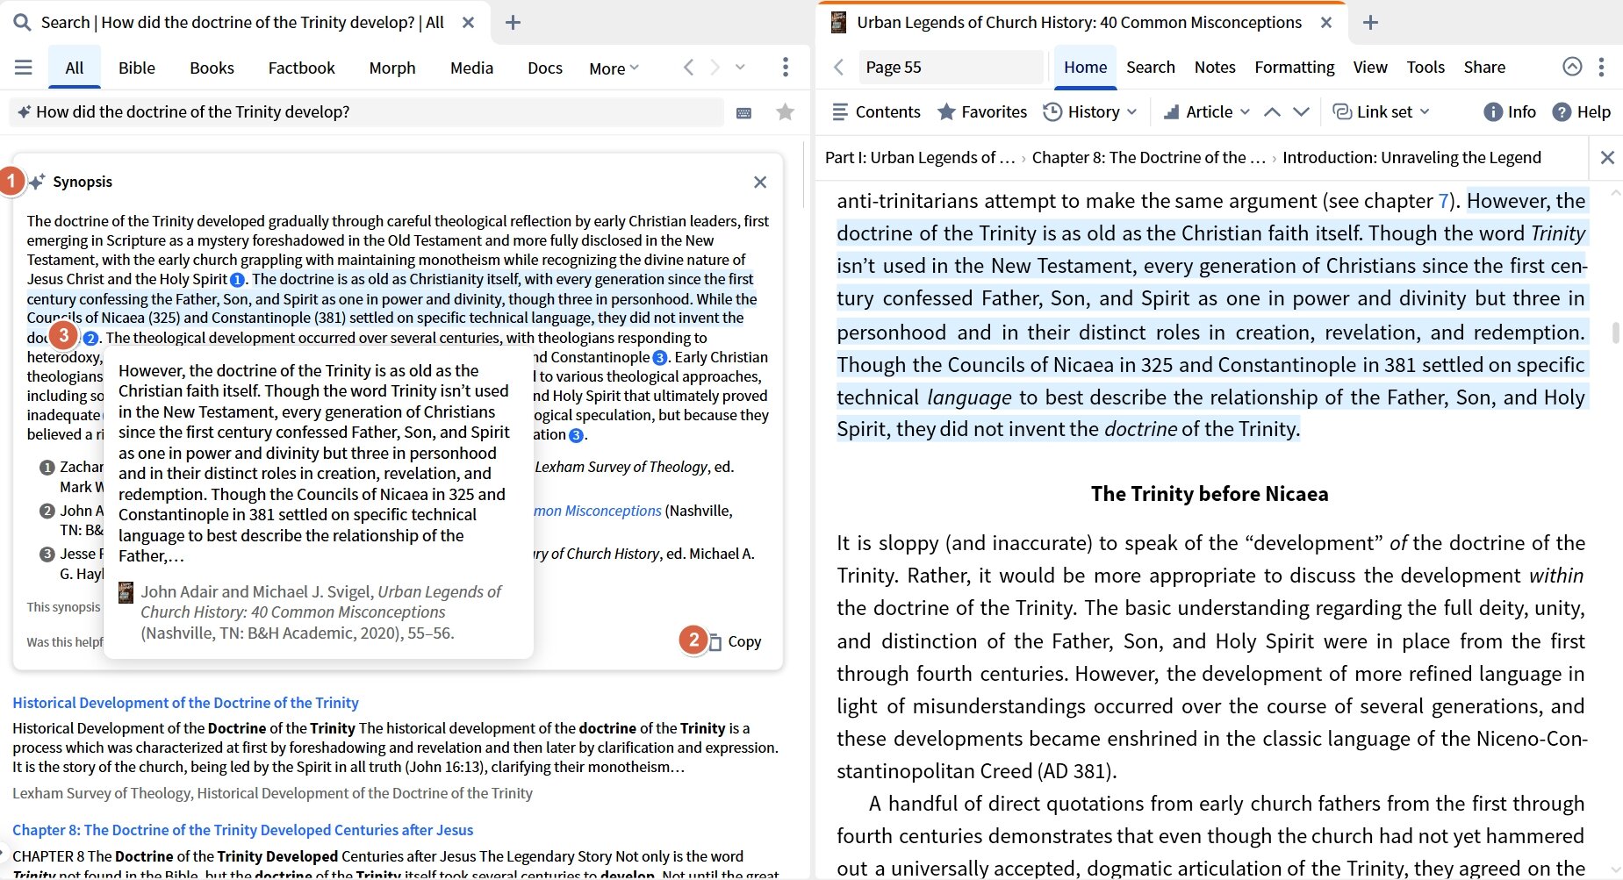Screen dimensions: 1623x880
Task: Click the Article navigation button
Action: click(x=1198, y=111)
